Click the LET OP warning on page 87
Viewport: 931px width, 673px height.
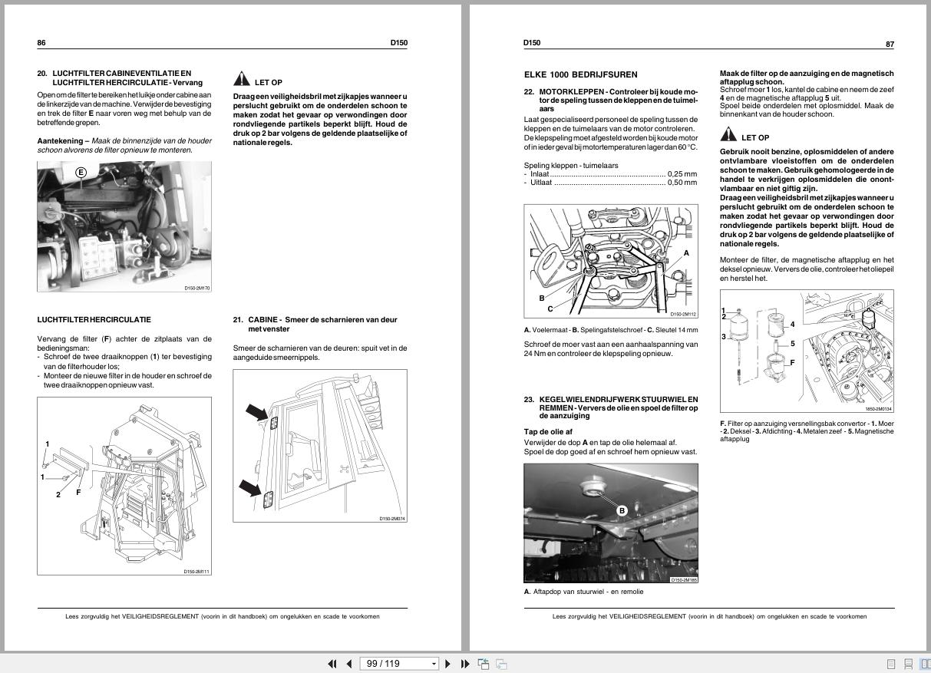744,135
